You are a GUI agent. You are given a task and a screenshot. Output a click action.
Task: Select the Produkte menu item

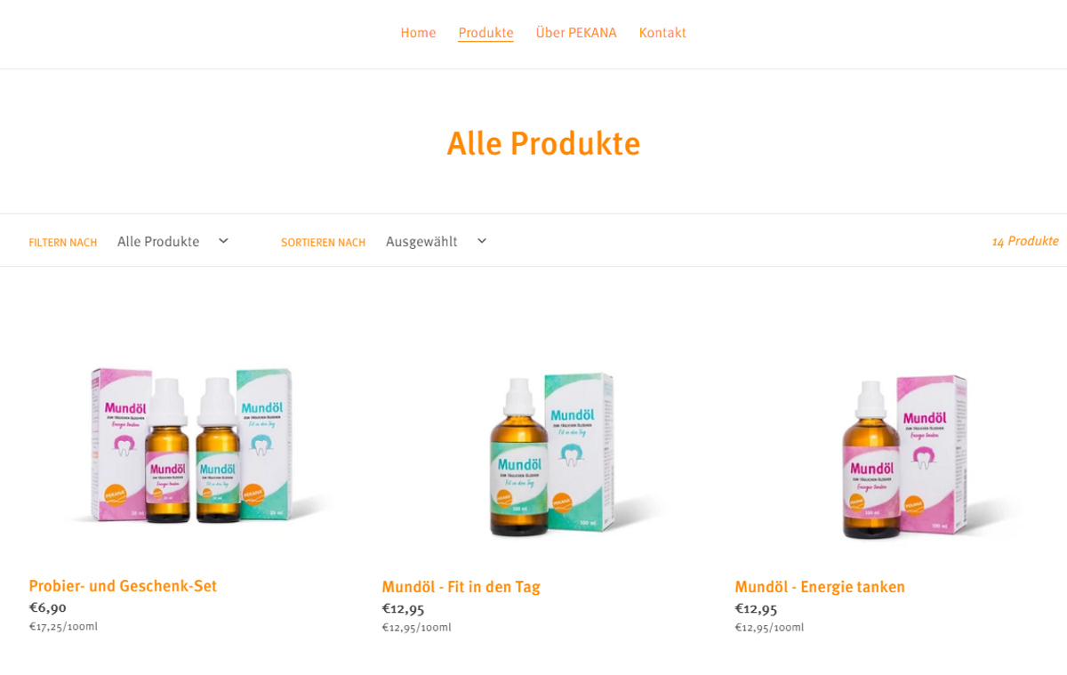click(x=485, y=33)
